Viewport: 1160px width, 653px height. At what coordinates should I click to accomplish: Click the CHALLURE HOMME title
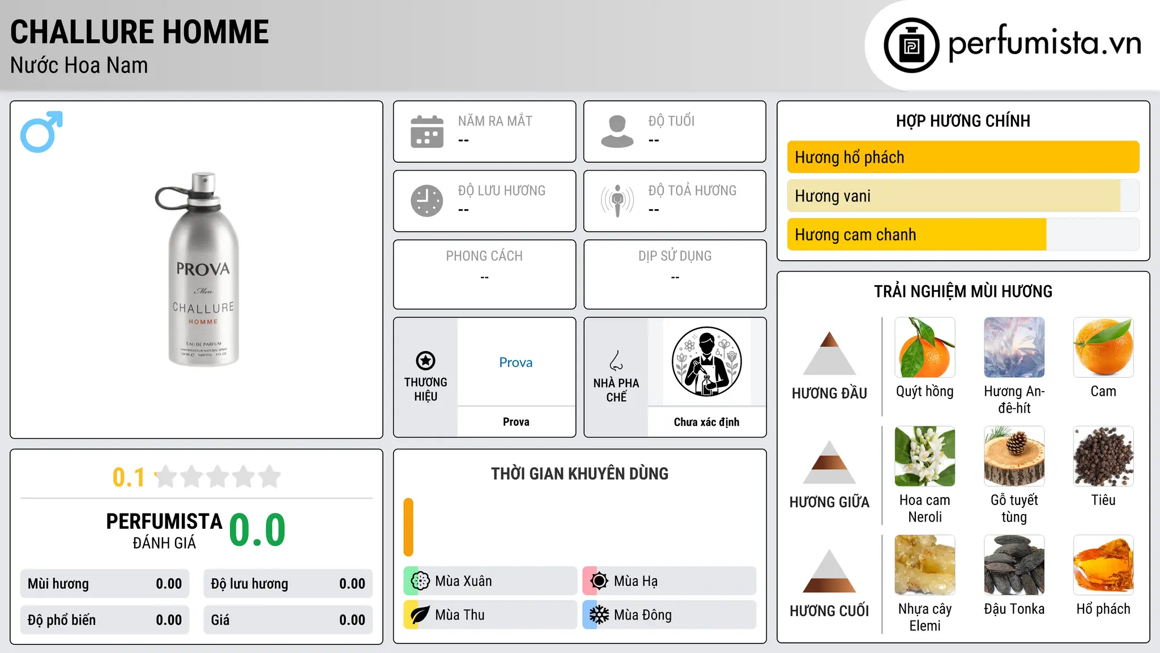click(140, 32)
